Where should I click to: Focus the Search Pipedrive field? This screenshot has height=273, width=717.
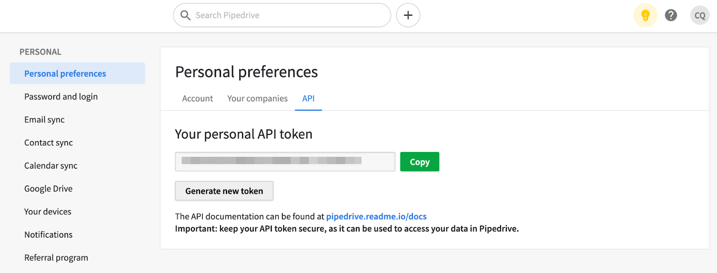coord(282,15)
